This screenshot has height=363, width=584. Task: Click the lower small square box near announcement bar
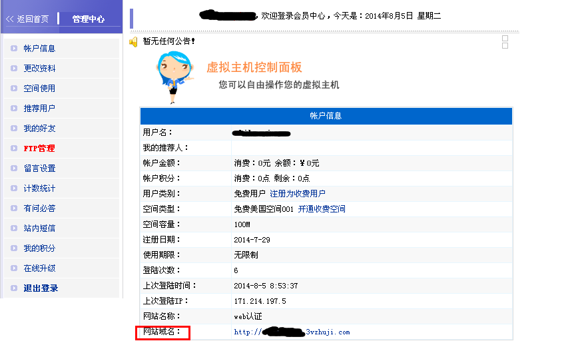tap(505, 46)
